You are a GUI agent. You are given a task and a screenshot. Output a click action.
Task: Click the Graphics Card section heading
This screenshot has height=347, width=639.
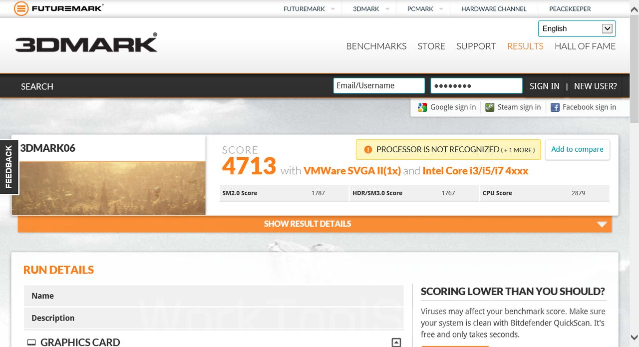pos(80,343)
